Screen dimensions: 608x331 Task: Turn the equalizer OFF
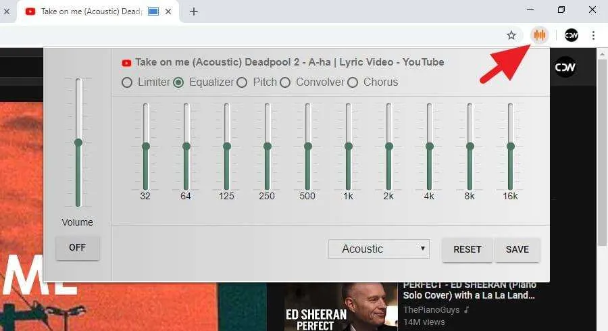tap(78, 248)
